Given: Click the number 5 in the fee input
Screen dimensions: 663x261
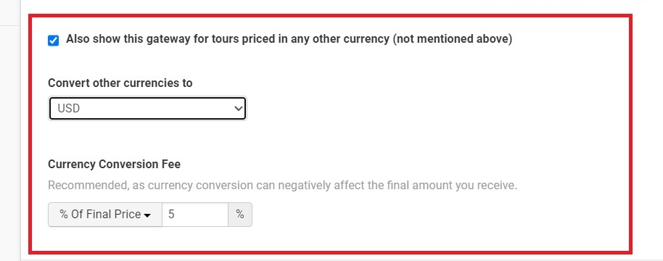Looking at the screenshot, I should click(171, 215).
